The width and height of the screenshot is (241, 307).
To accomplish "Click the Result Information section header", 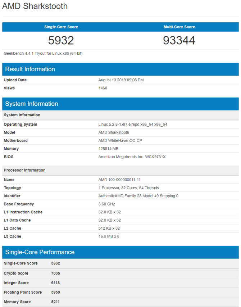I will pos(30,69).
